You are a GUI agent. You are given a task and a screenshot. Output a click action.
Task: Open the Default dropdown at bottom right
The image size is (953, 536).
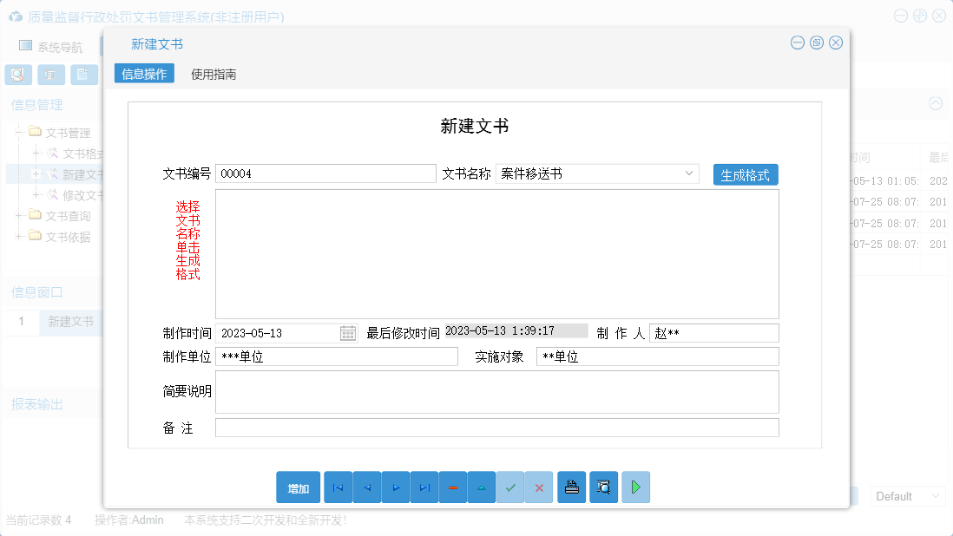point(907,495)
